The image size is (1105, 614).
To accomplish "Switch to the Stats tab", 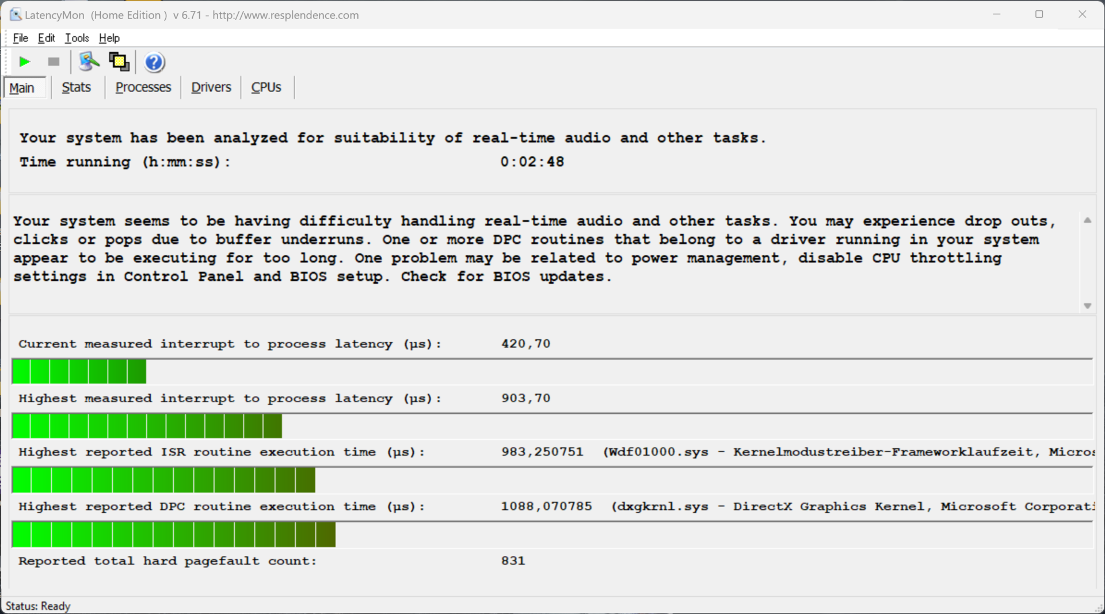I will click(77, 87).
